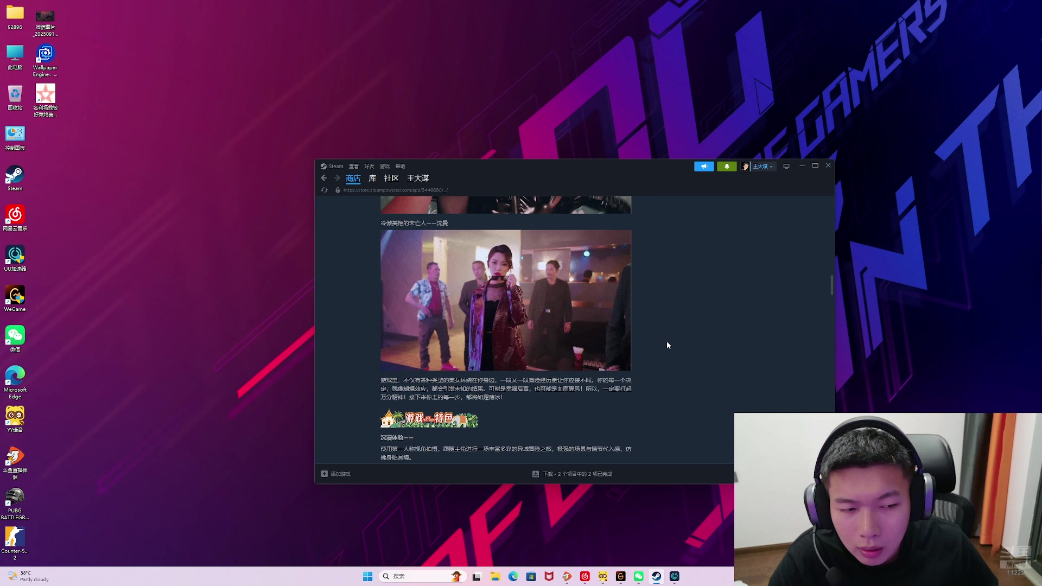Open the 帮助 menu
Screen dimensions: 1042x586
pyautogui.click(x=401, y=167)
